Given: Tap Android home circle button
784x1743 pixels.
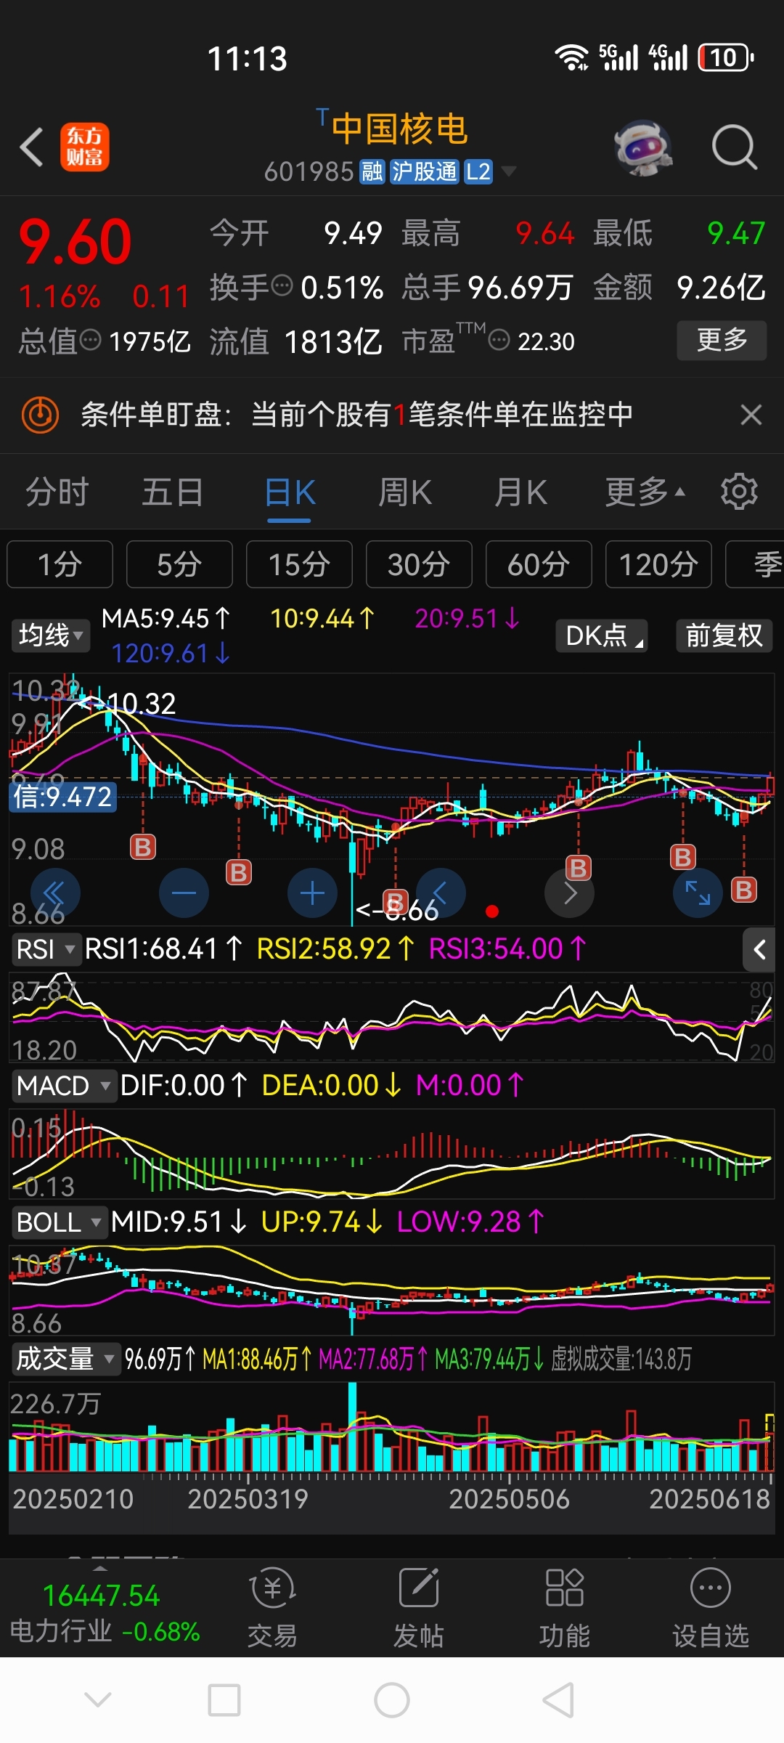Looking at the screenshot, I should point(392,1700).
